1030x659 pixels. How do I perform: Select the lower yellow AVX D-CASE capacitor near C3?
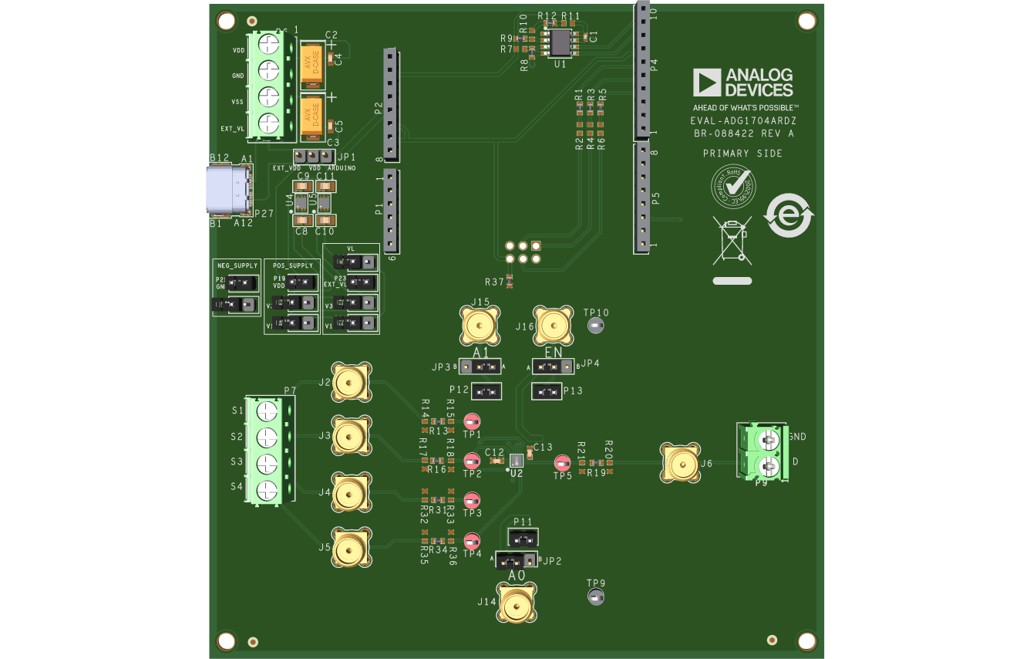[311, 118]
